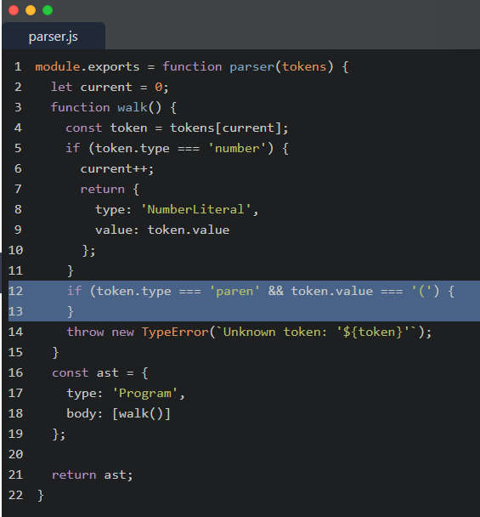Screen dimensions: 480x517
Task: Click 'return' keyword on line 7
Action: pos(103,190)
